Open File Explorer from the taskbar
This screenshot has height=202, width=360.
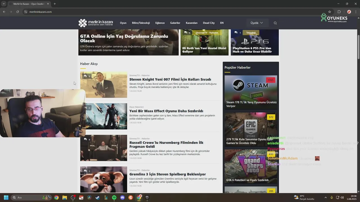(64, 198)
